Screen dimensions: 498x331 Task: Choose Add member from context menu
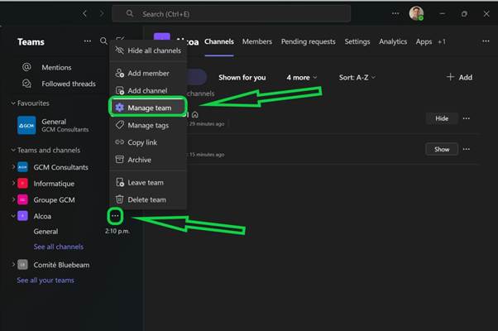tap(148, 74)
